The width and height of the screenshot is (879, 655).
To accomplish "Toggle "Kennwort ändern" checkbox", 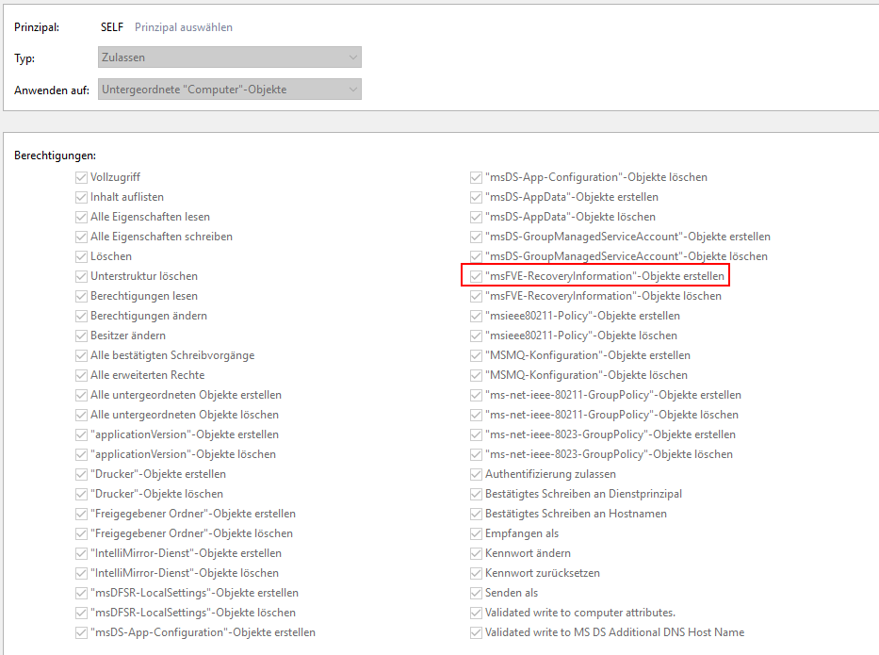I will [476, 553].
